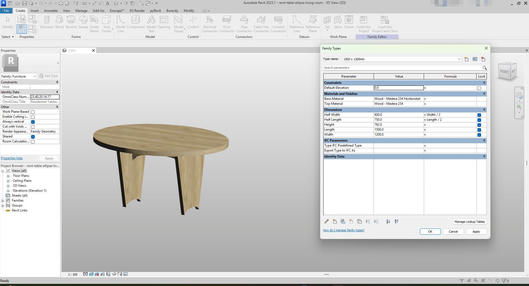This screenshot has height=286, width=529.
Task: Select the Swept Blend tool
Action: click(x=94, y=24)
